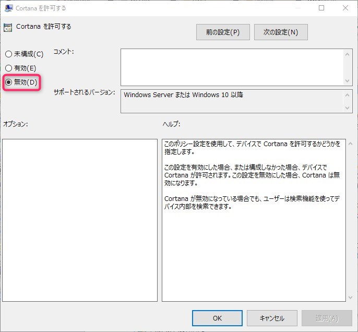Viewport: 358px width, 332px height.
Task: Select the 無効(D) radio button
Action: point(9,82)
